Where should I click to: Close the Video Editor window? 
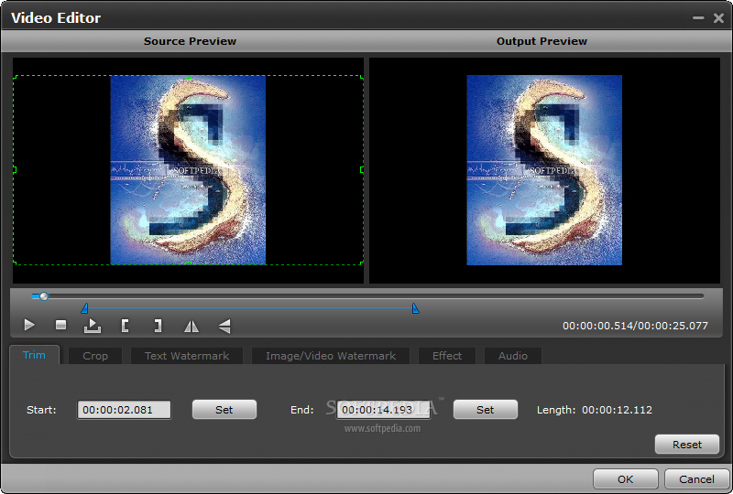click(x=718, y=17)
